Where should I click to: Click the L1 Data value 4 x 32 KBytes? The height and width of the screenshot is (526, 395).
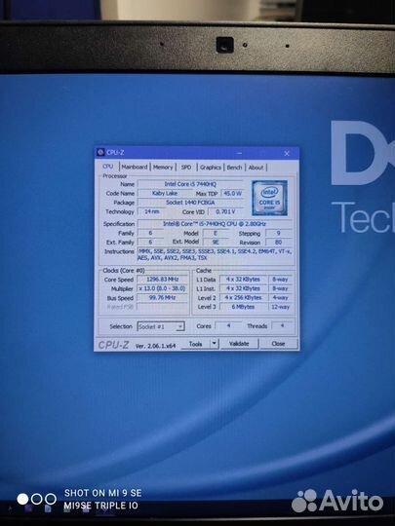243,280
